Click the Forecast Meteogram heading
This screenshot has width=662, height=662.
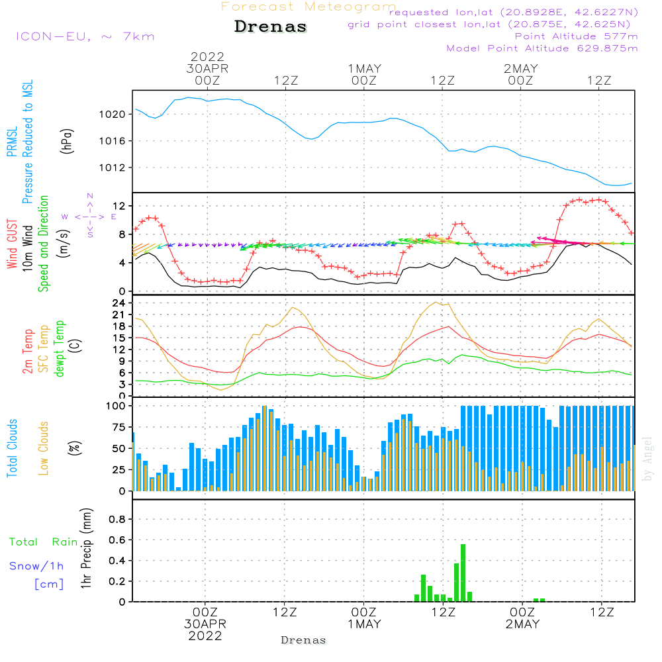pyautogui.click(x=308, y=7)
